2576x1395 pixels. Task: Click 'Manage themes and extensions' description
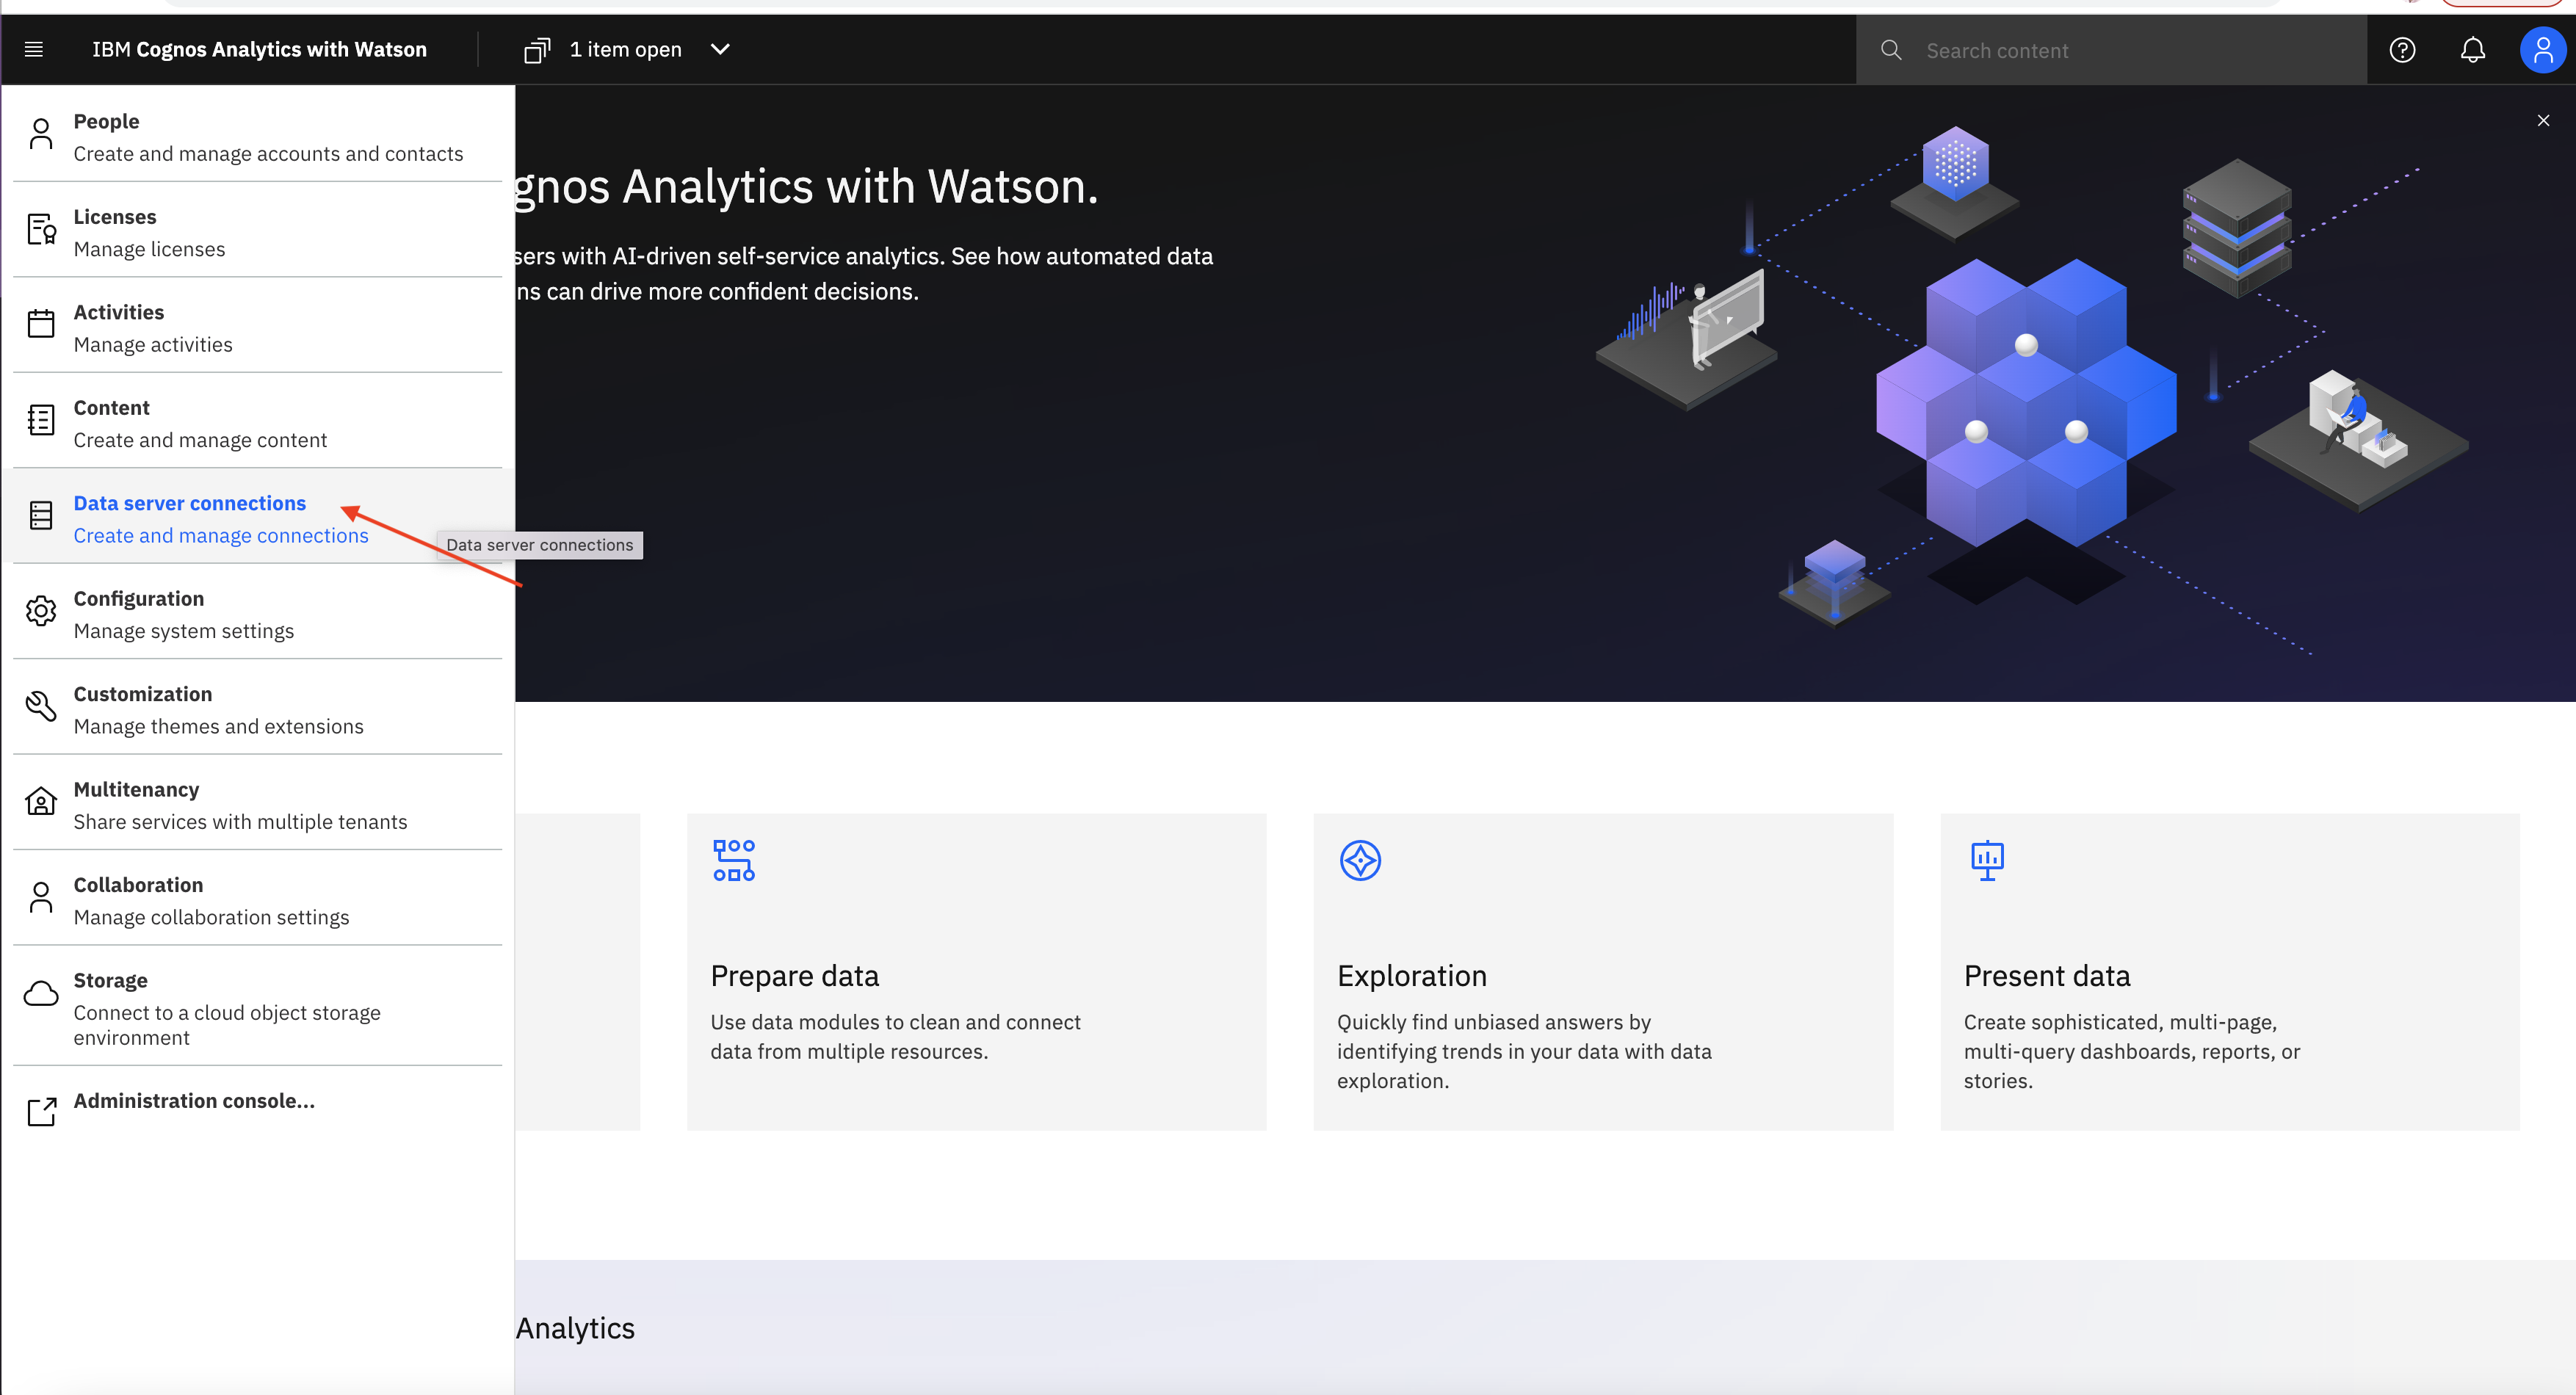[219, 727]
